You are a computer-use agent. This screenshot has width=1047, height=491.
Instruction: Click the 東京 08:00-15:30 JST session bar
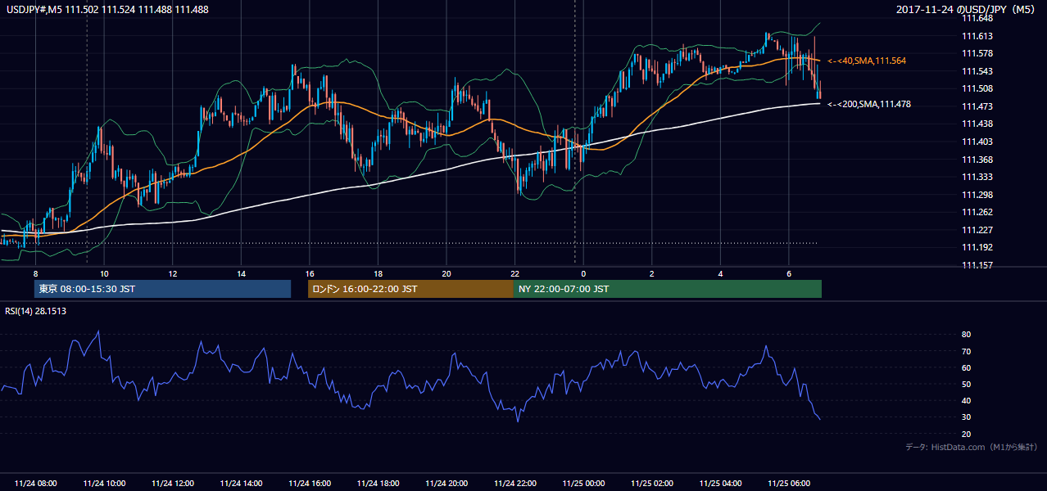(x=162, y=289)
